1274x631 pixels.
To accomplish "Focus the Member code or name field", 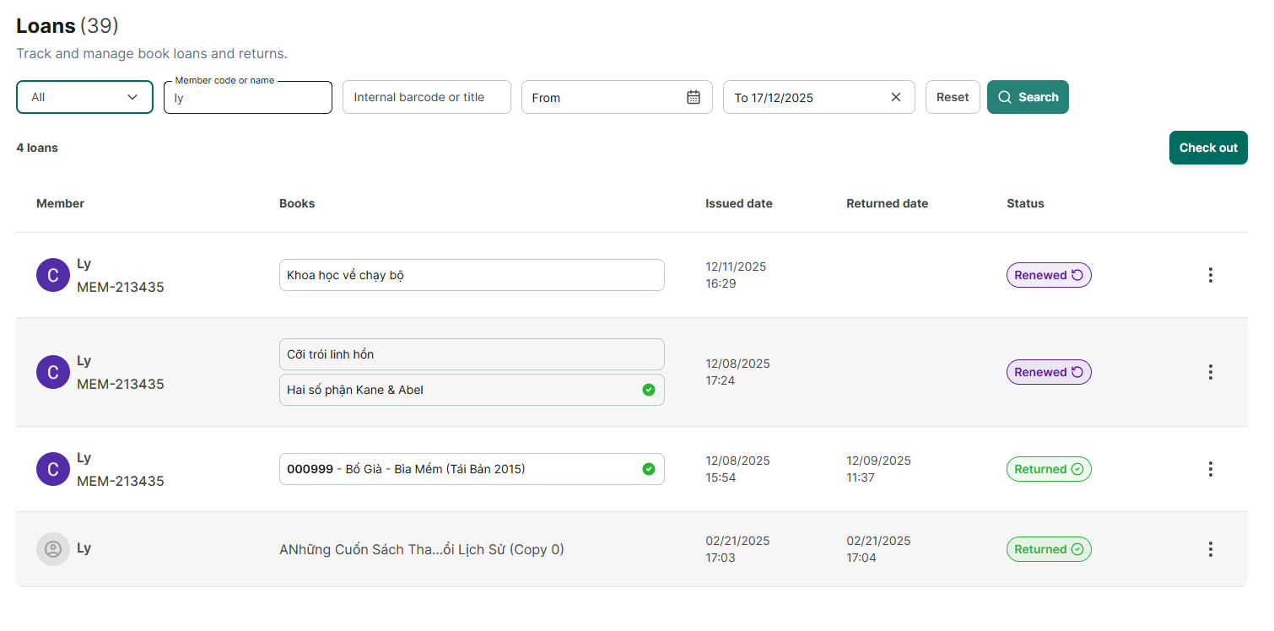I will coord(248,98).
